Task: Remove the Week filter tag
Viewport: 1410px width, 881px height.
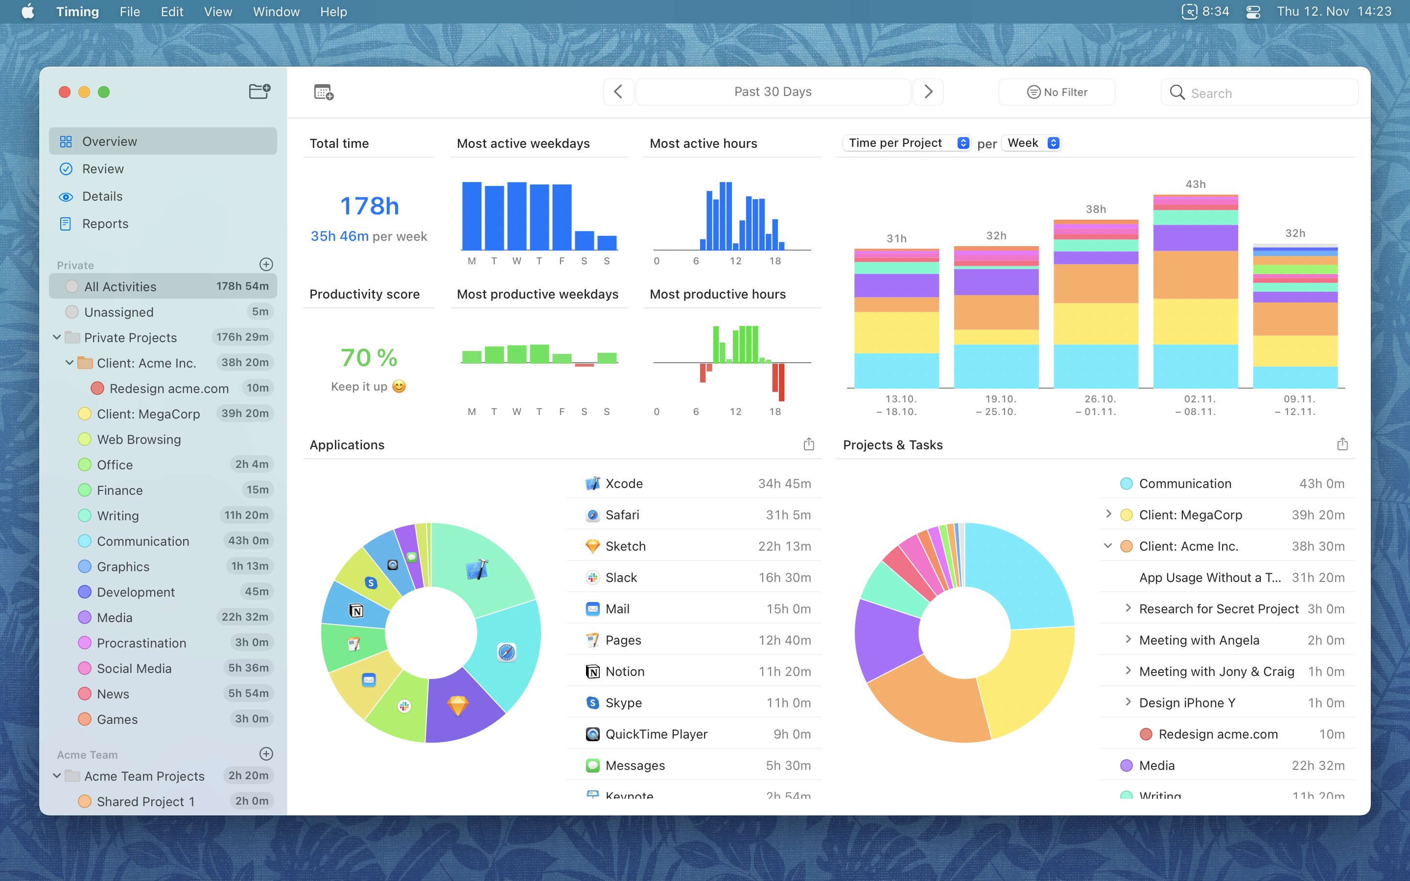Action: point(1055,142)
